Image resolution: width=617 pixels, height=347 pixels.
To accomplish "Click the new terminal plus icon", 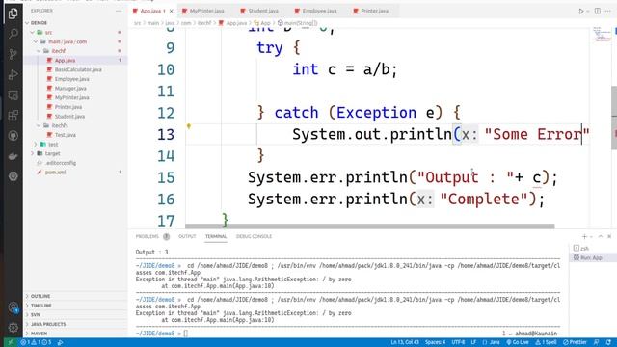I will coord(584,236).
